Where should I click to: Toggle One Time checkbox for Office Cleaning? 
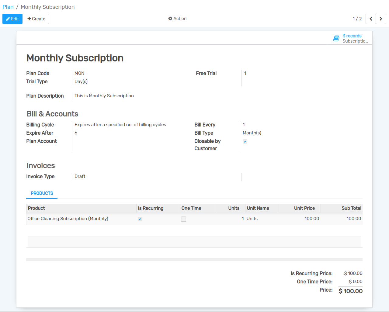coord(183,219)
